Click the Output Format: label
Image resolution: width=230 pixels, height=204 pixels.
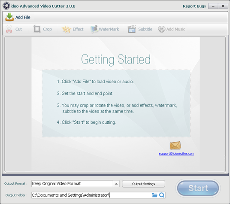click(15, 184)
